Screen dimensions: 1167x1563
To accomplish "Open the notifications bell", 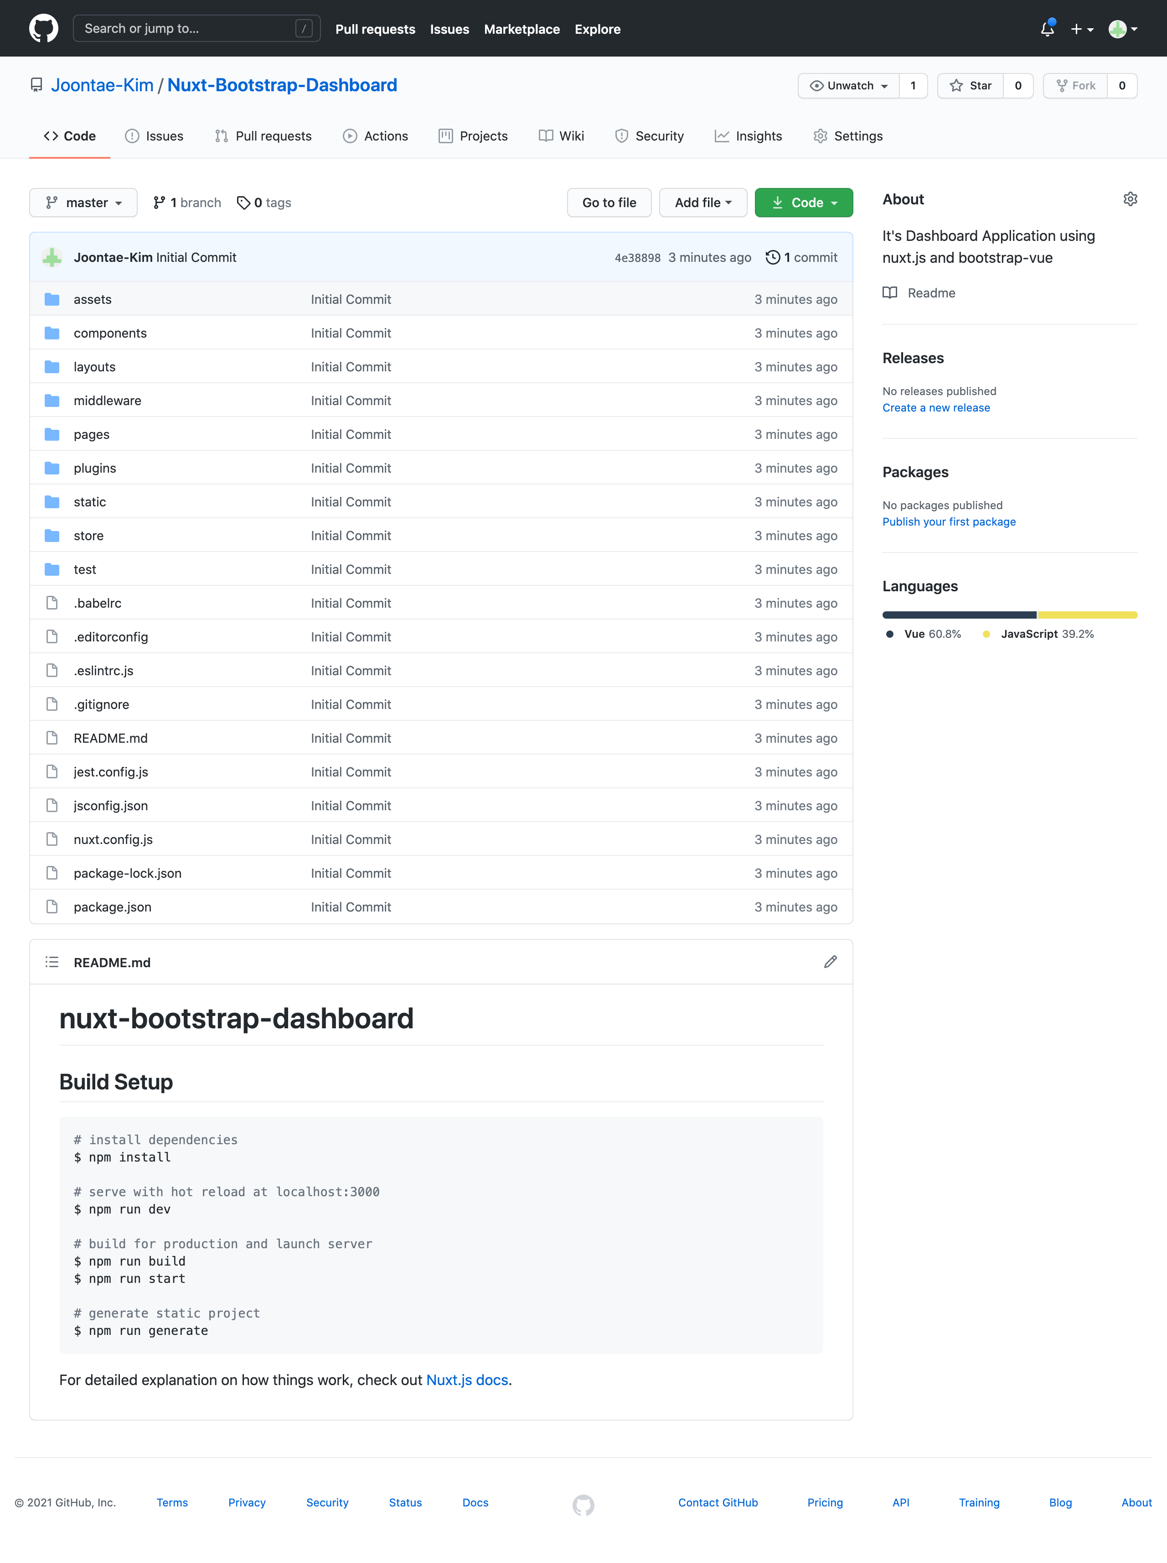I will pos(1048,29).
